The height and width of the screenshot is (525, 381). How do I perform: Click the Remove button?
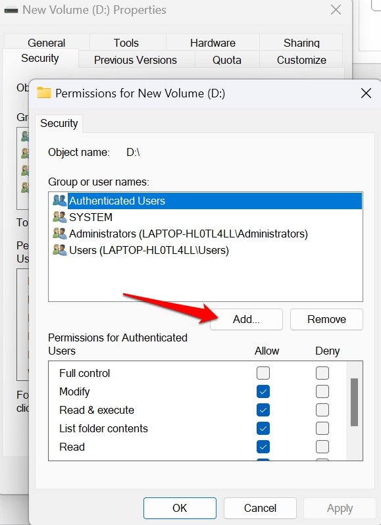coord(326,319)
